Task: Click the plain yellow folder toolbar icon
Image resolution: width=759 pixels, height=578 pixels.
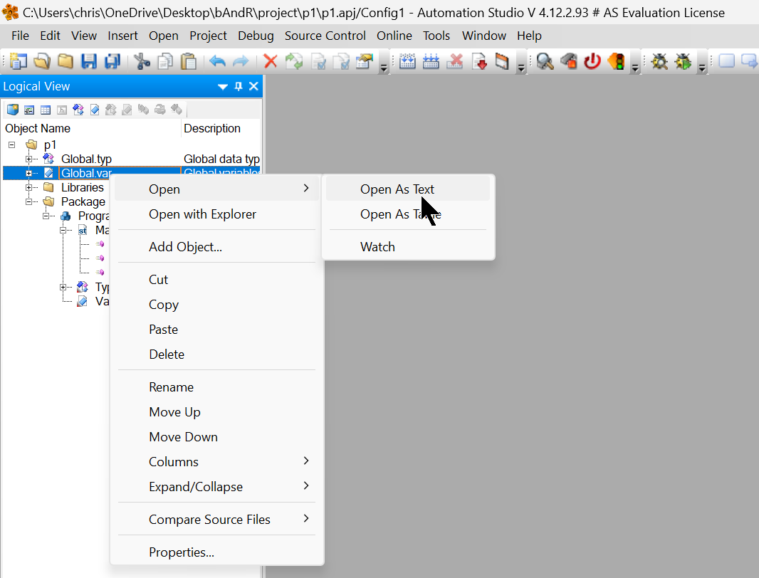Action: [x=66, y=61]
